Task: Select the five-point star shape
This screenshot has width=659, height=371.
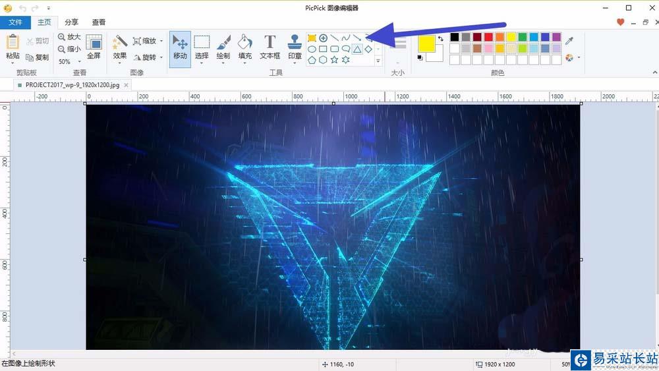Action: click(335, 60)
